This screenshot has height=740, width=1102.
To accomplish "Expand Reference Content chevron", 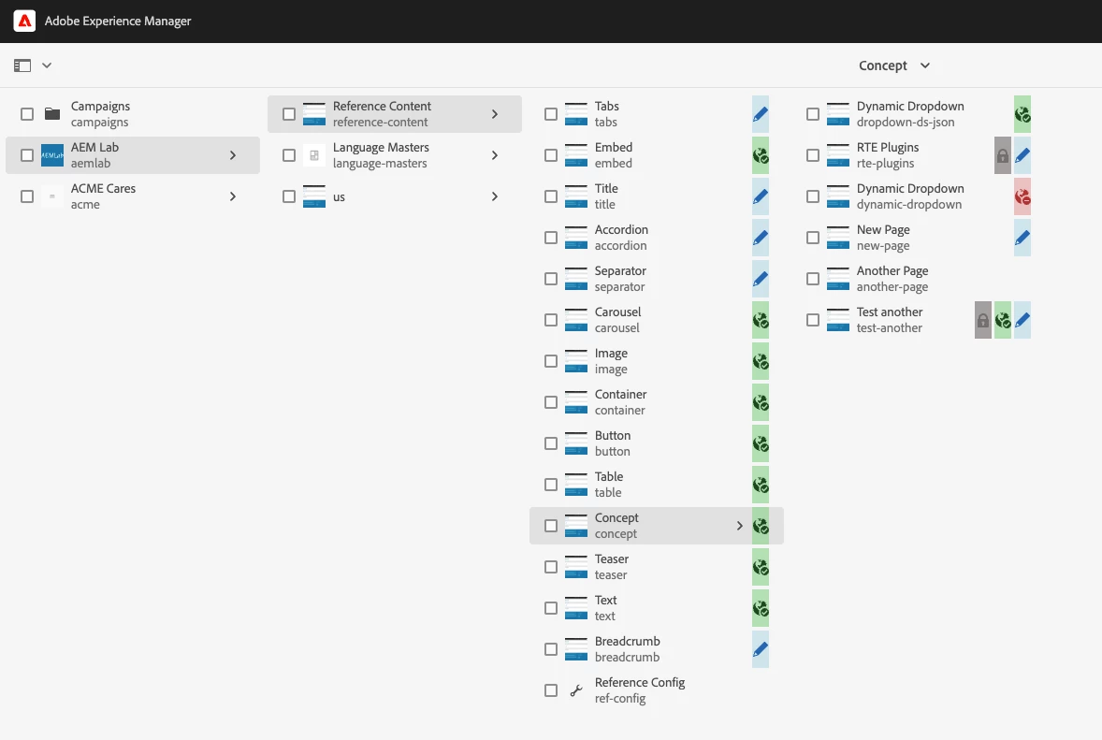I will click(x=495, y=114).
